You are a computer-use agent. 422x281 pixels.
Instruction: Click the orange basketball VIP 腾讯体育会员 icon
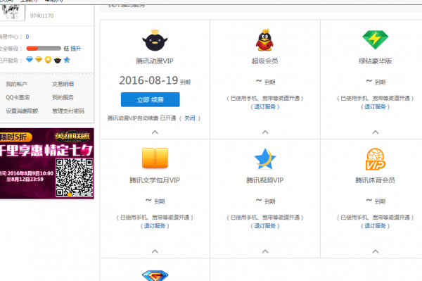click(375, 159)
